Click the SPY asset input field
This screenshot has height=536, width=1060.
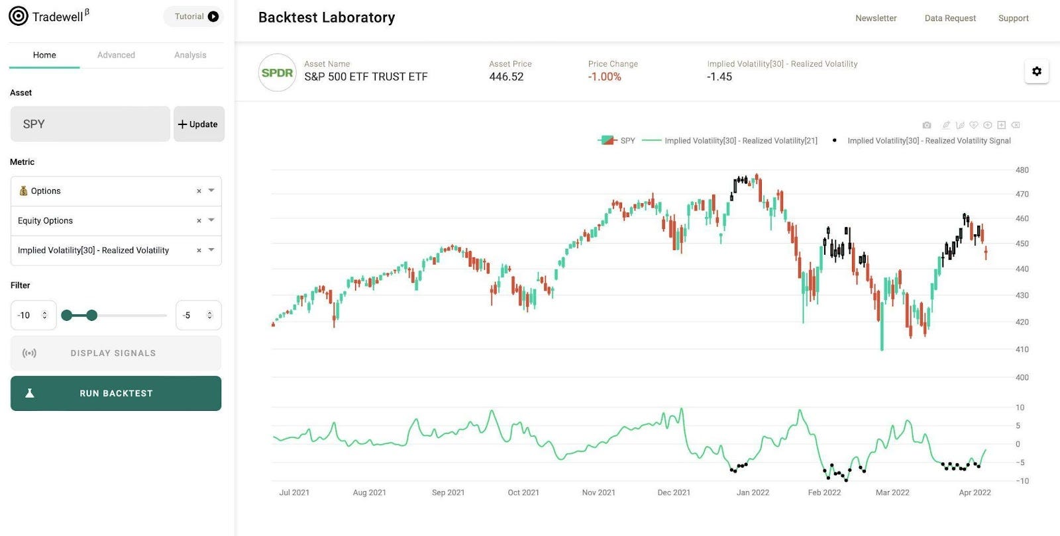(90, 124)
